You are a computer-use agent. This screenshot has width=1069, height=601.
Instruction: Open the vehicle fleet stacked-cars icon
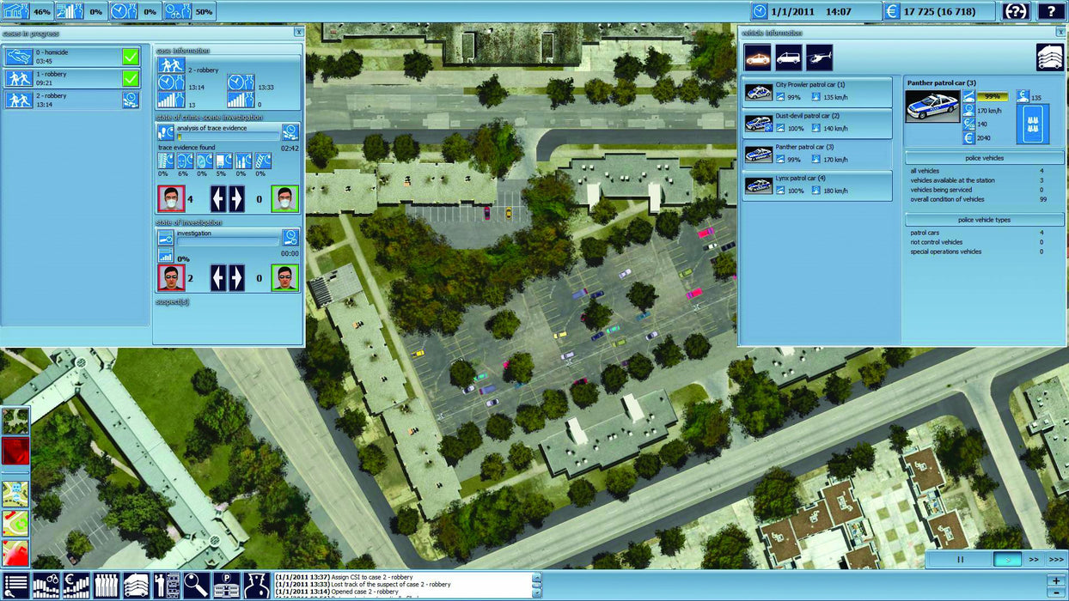click(x=136, y=586)
